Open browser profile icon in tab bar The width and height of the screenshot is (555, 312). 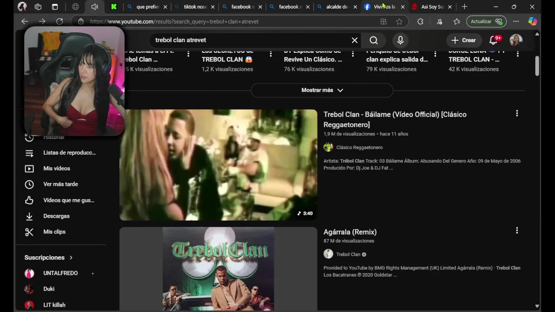pos(22,7)
